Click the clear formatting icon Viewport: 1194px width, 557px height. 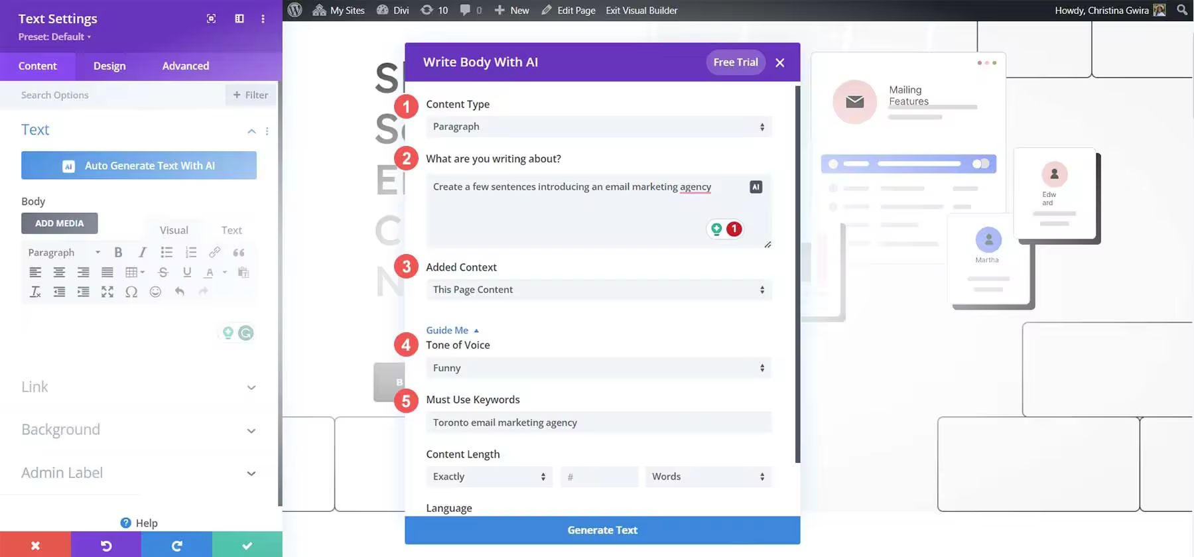(x=35, y=292)
